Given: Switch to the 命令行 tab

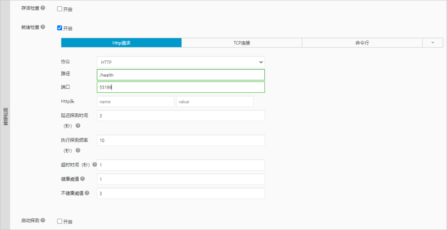Looking at the screenshot, I should coord(362,43).
